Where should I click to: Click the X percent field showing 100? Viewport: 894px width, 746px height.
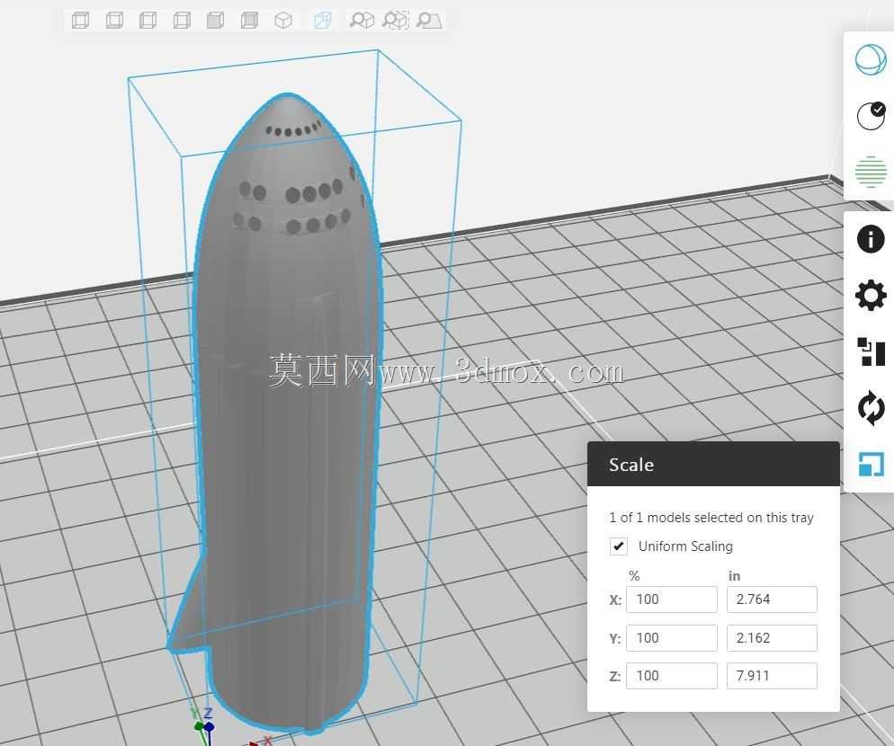pos(672,599)
